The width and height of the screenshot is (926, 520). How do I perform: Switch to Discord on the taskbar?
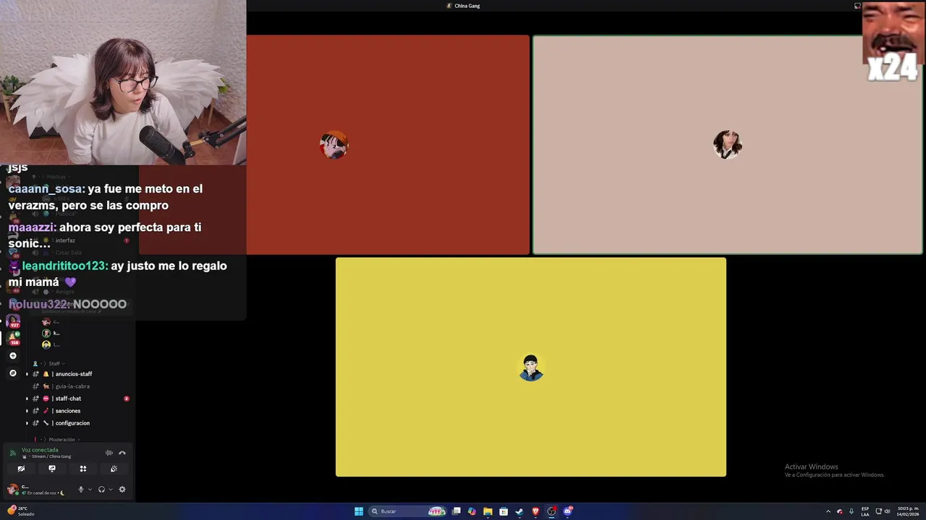tap(568, 511)
